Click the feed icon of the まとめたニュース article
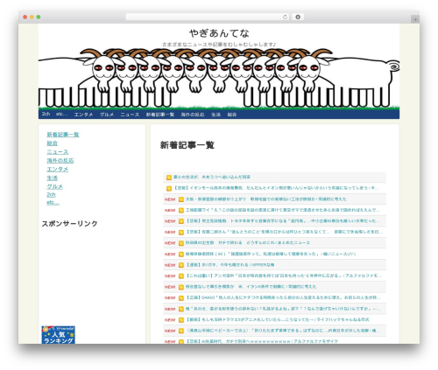The image size is (438, 370). [x=181, y=243]
